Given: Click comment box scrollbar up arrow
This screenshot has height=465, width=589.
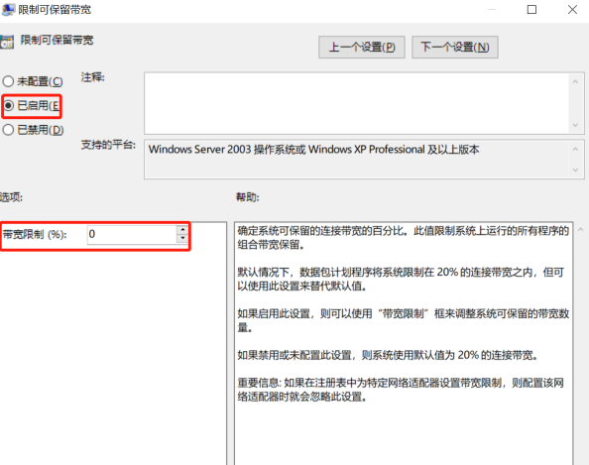Looking at the screenshot, I should [575, 81].
